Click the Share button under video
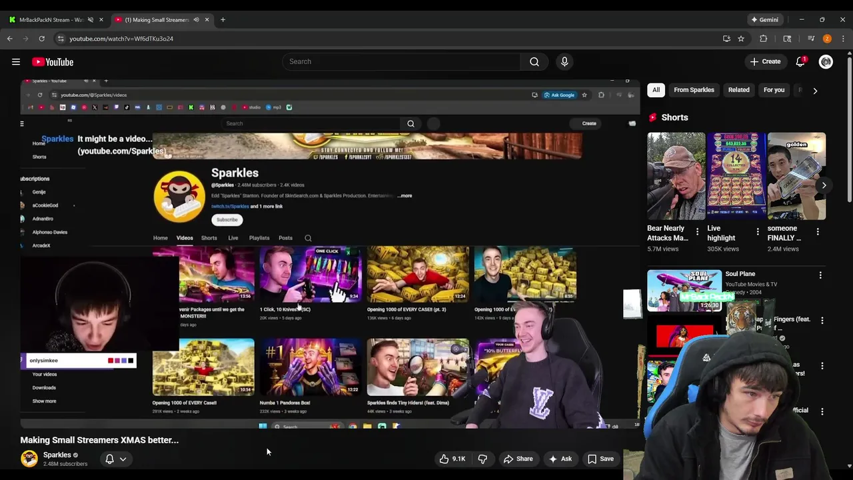 click(518, 459)
